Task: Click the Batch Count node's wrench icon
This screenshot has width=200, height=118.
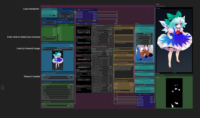Action: tap(61, 20)
